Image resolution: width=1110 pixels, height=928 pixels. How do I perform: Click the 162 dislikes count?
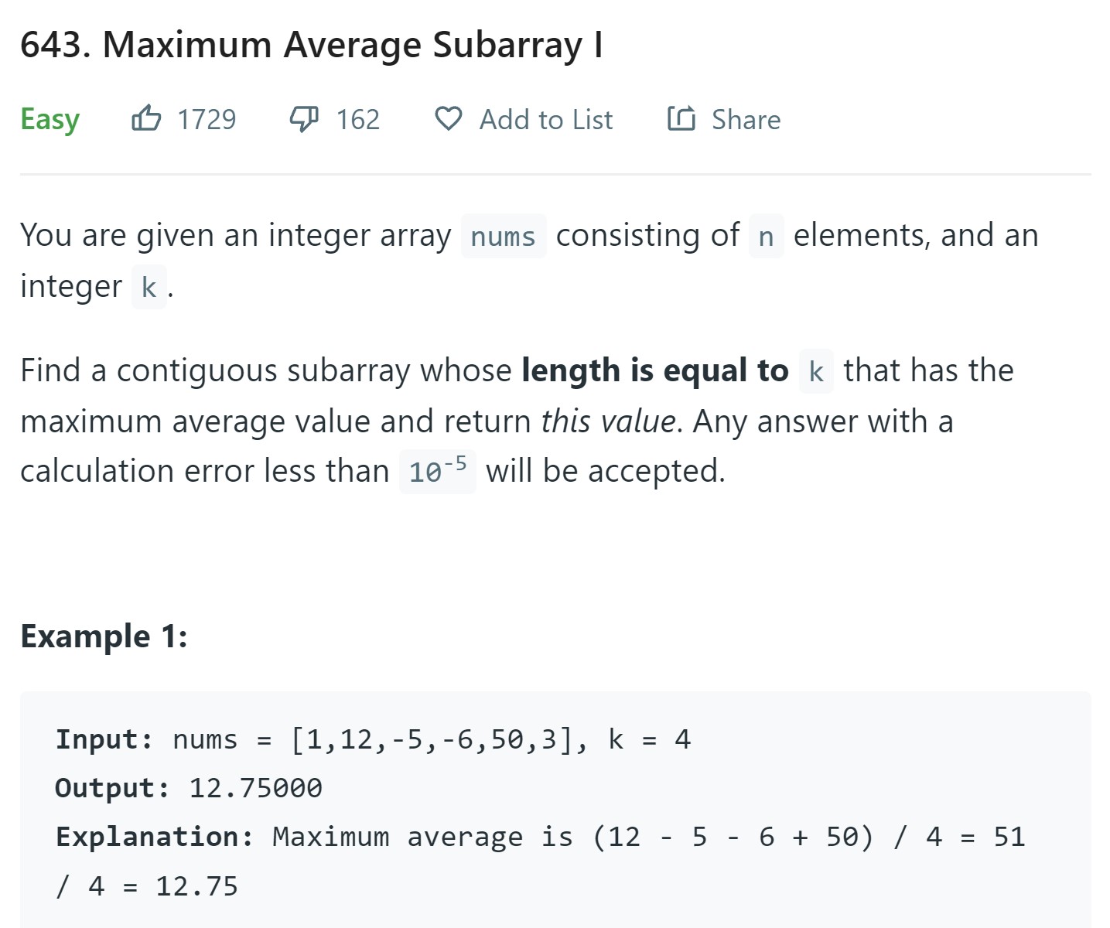[x=358, y=120]
